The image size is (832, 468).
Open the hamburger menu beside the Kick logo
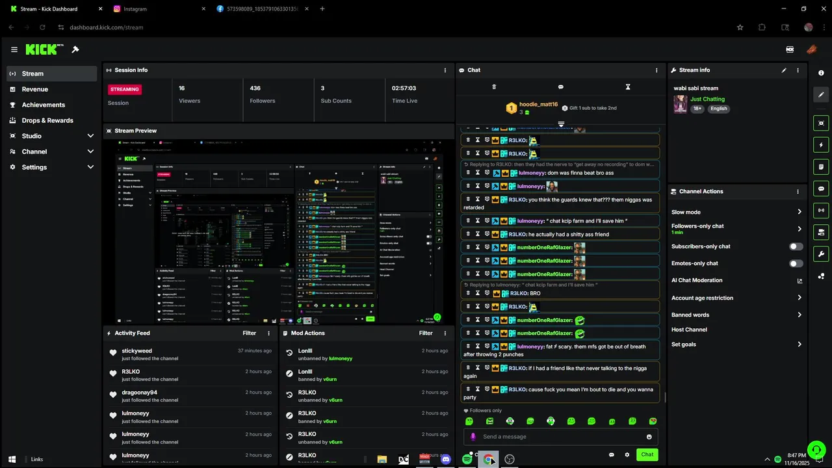tap(14, 49)
